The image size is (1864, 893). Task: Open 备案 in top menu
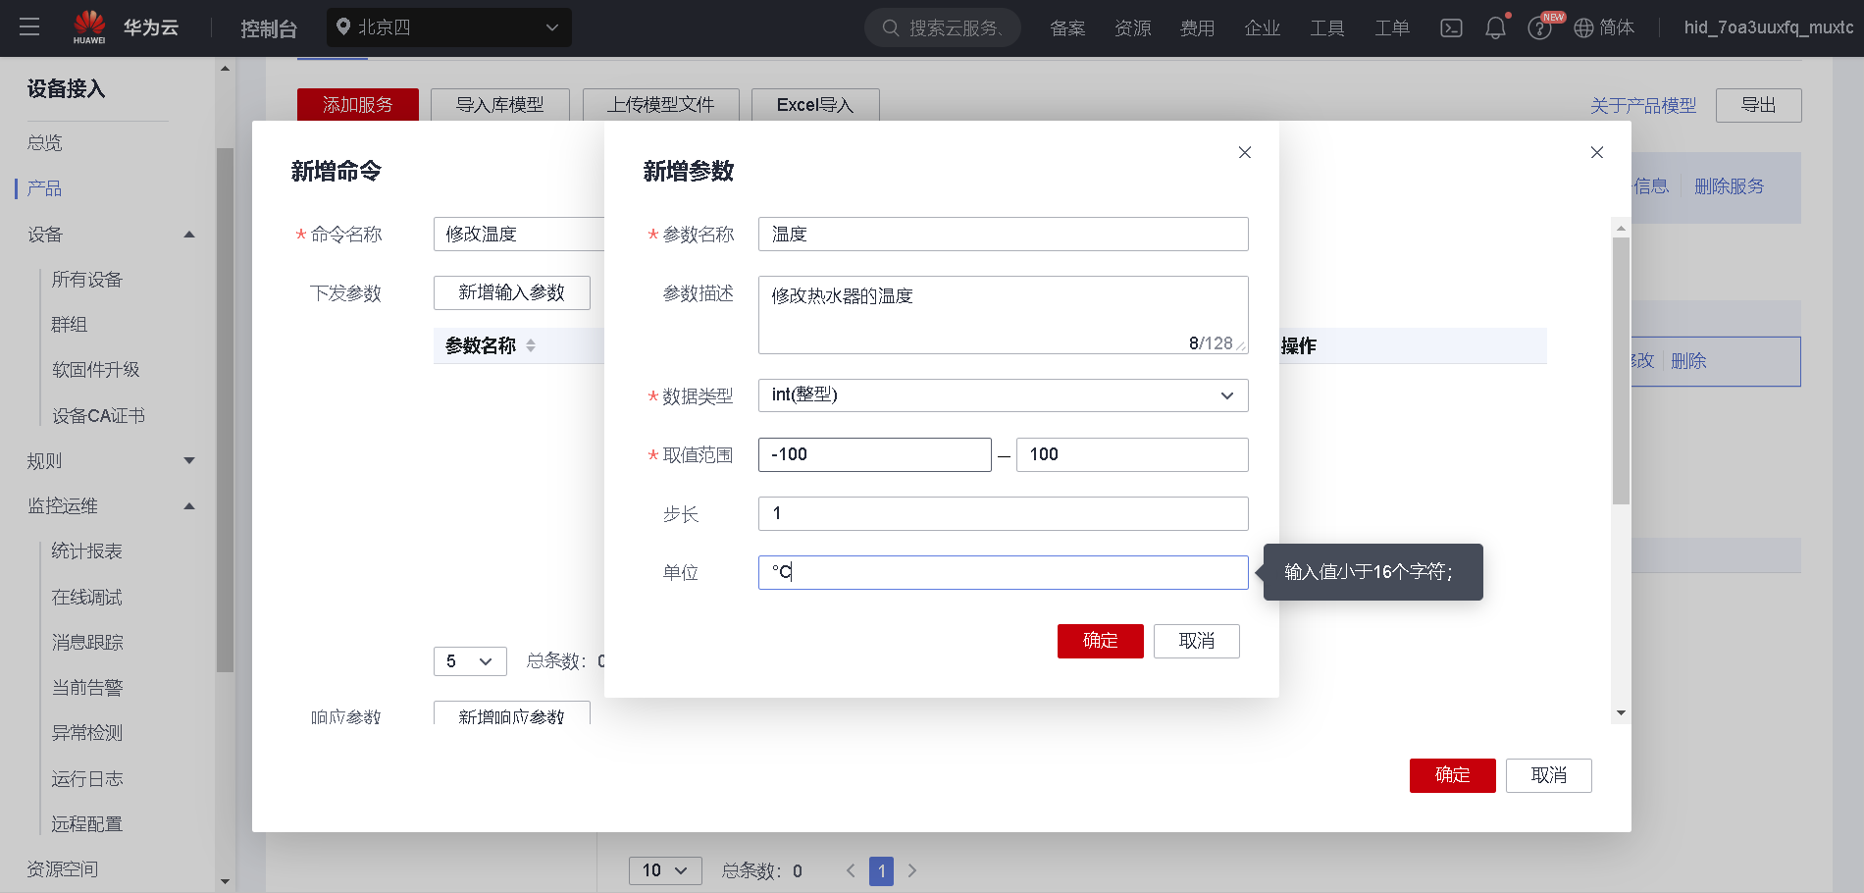coord(1067,28)
